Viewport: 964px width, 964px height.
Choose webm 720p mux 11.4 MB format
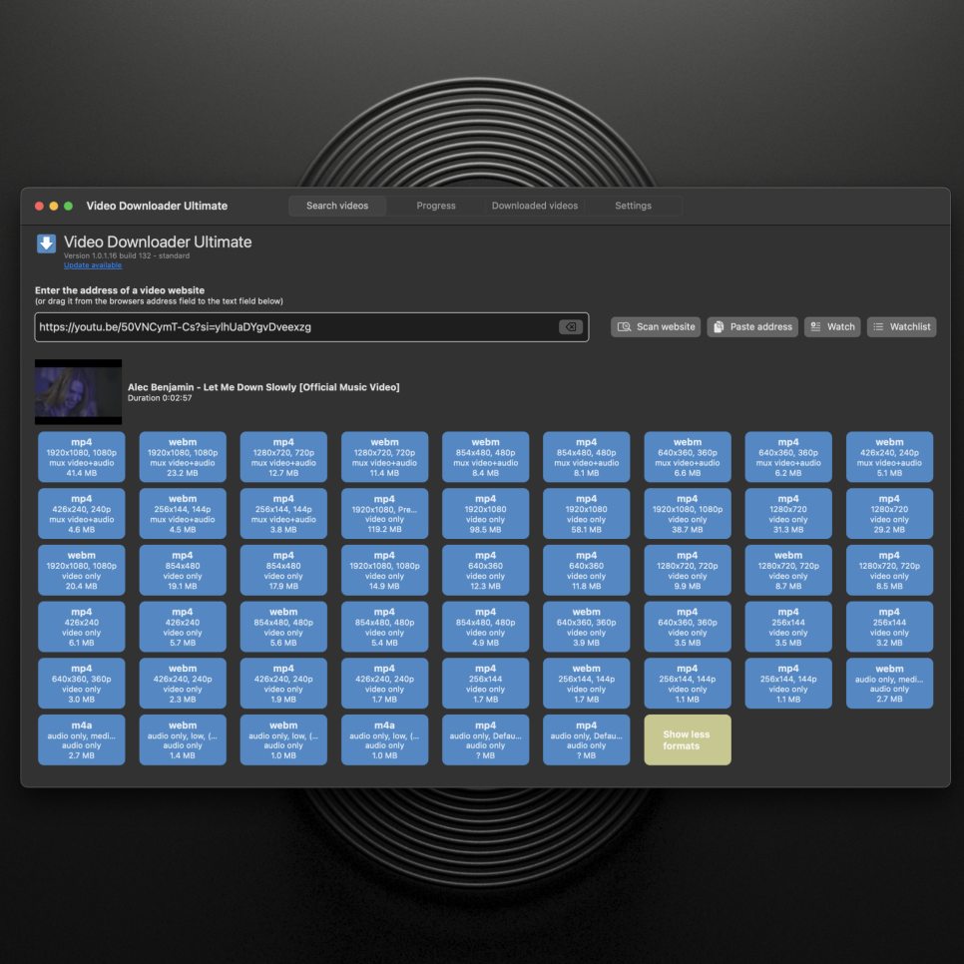click(385, 457)
